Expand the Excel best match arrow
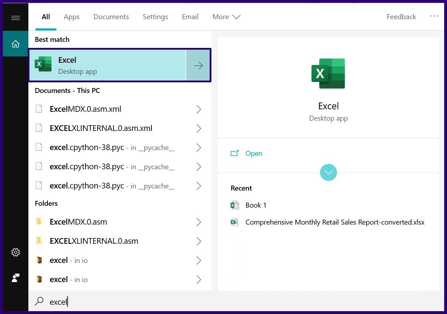The image size is (447, 314). point(198,66)
